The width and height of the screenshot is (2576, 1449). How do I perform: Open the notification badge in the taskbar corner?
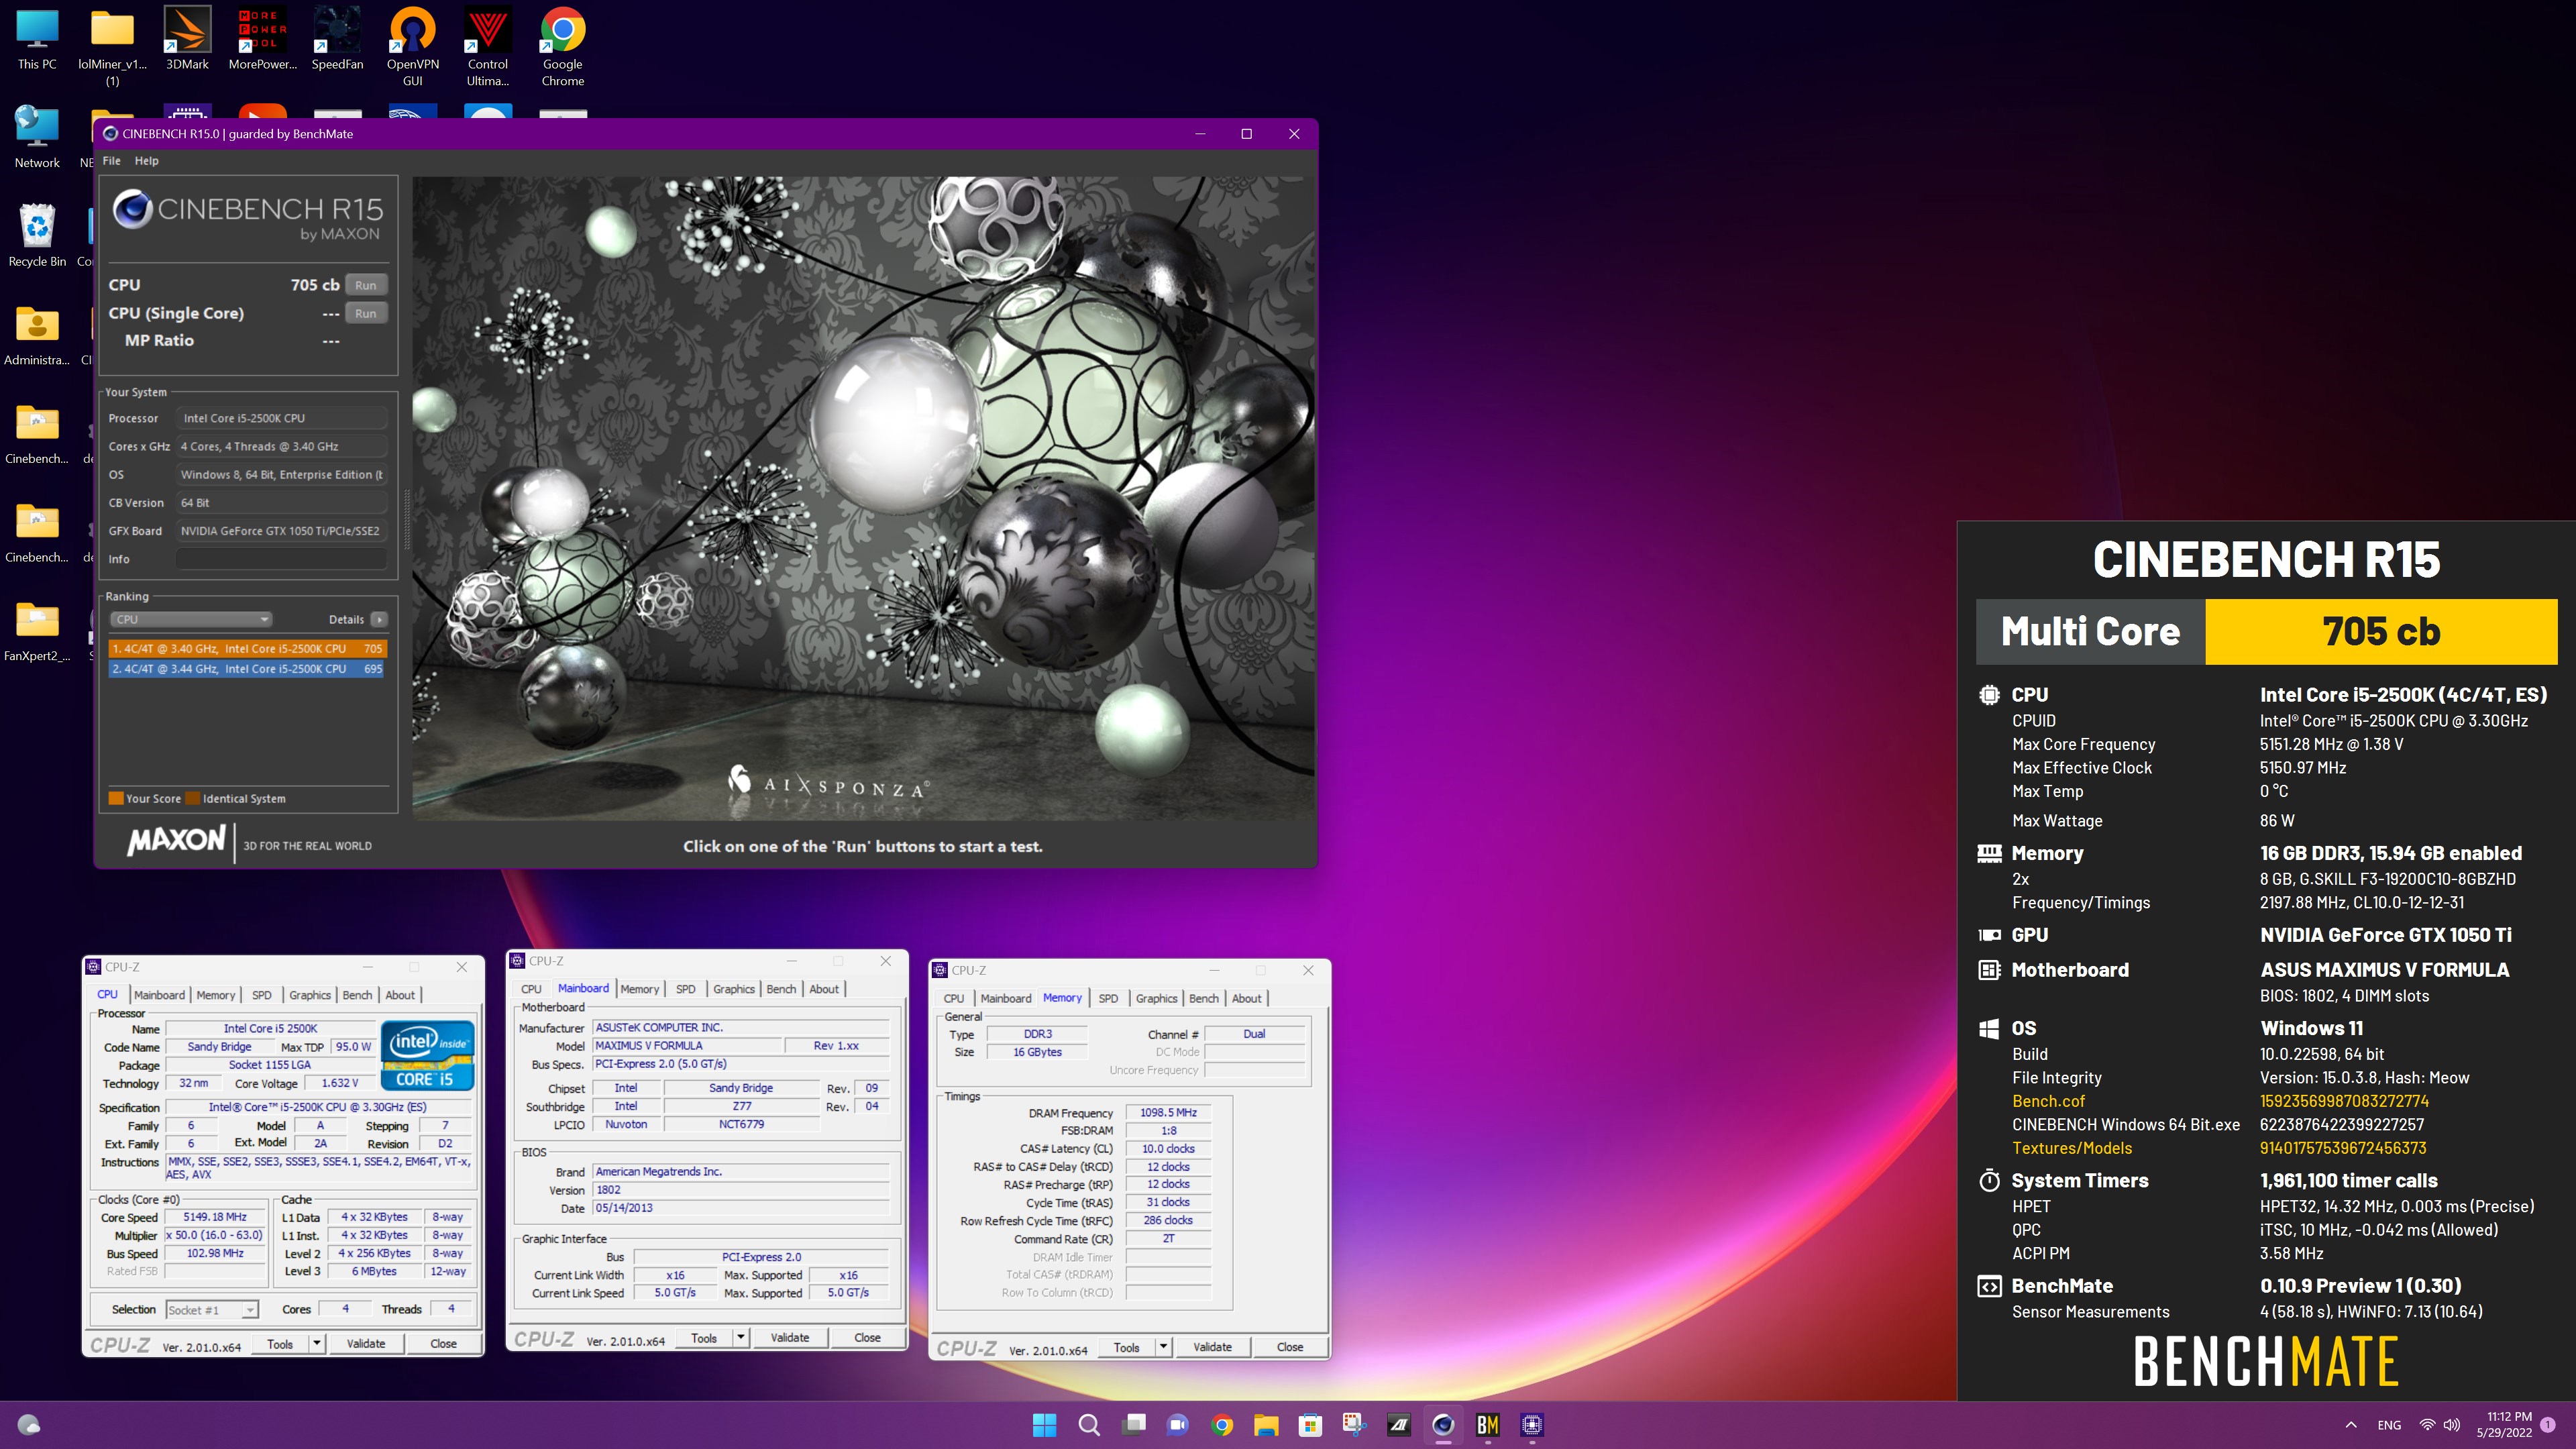pyautogui.click(x=2548, y=1424)
